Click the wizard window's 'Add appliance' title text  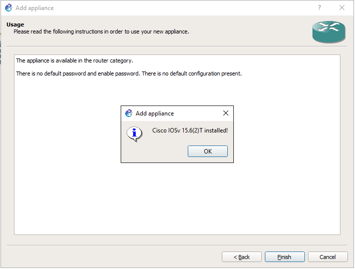pos(35,8)
